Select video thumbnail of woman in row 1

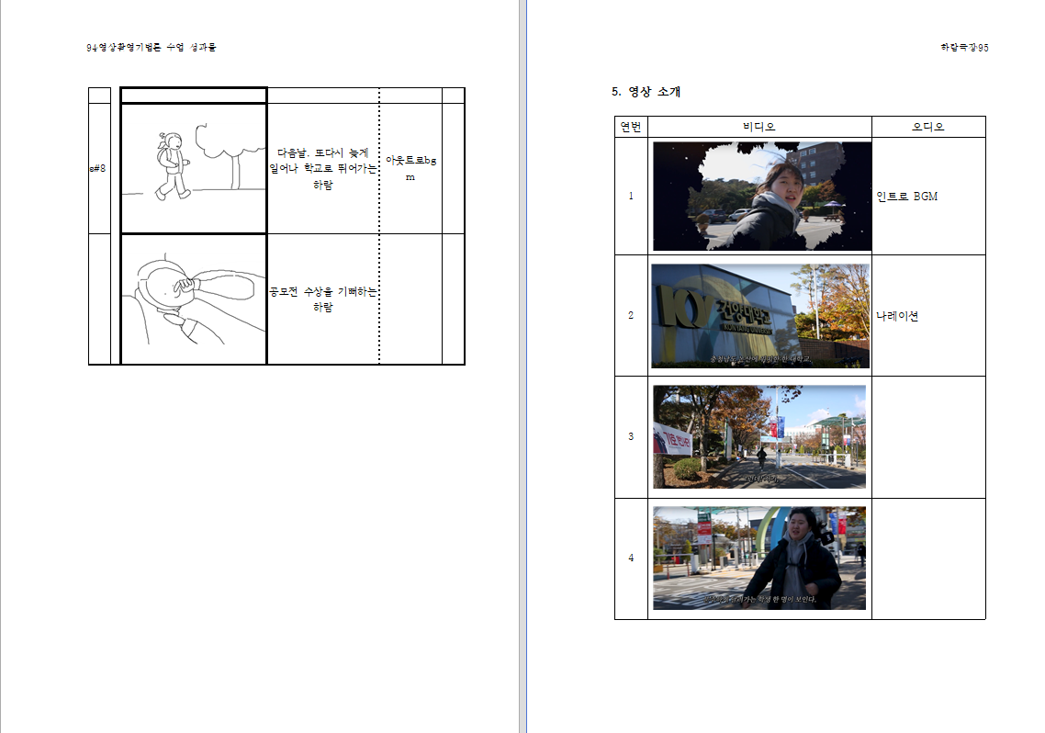(761, 196)
